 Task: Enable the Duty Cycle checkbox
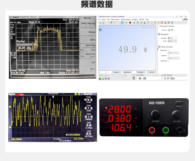pos(168,50)
